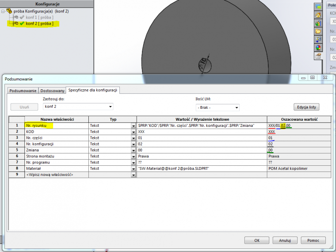Click evaluated value XXX/01.02.00

point(299,126)
